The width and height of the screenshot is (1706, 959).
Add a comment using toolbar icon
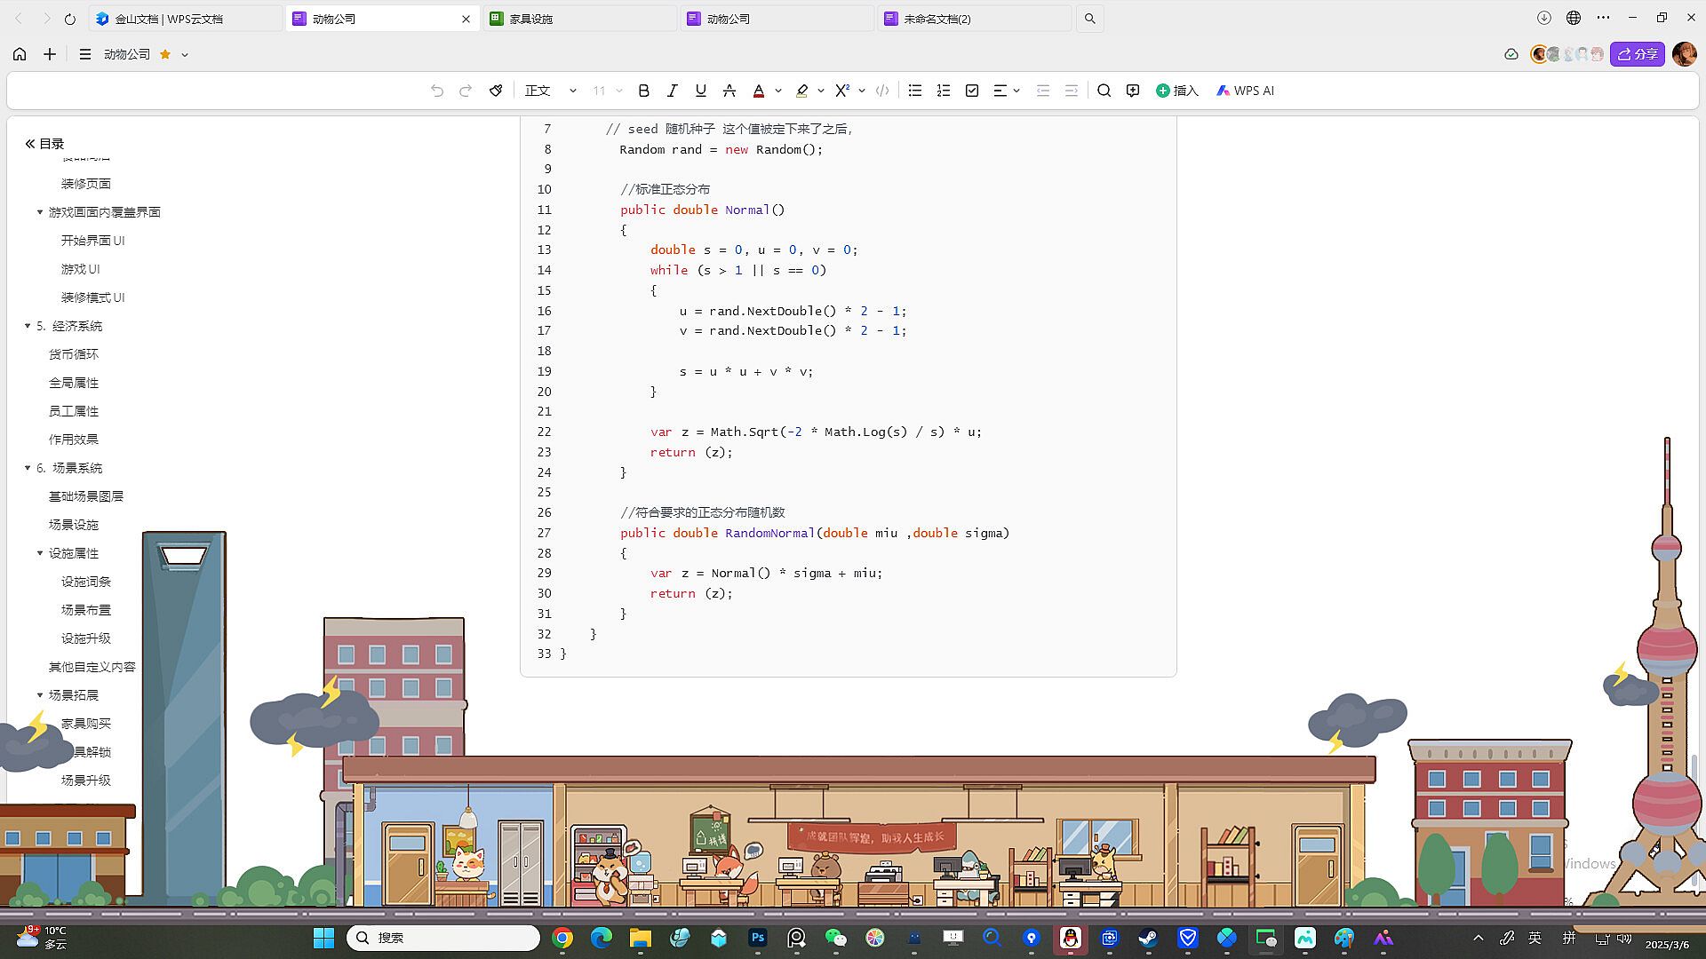[1133, 91]
